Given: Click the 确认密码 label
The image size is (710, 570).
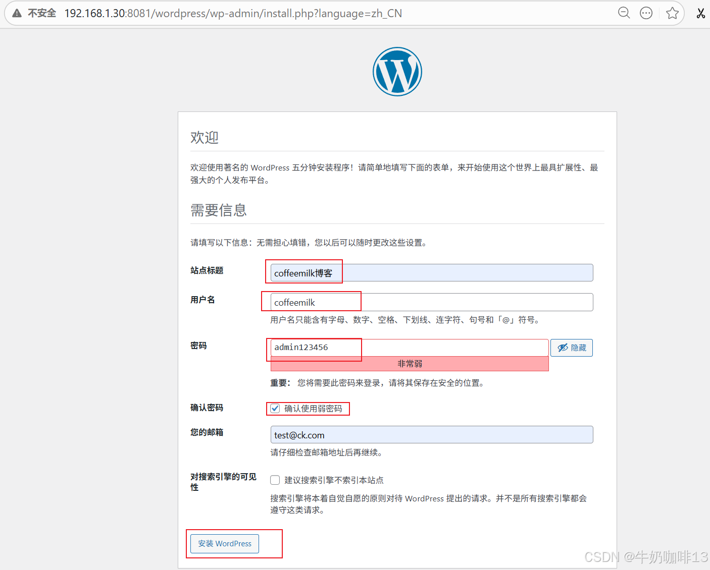Looking at the screenshot, I should pyautogui.click(x=207, y=408).
